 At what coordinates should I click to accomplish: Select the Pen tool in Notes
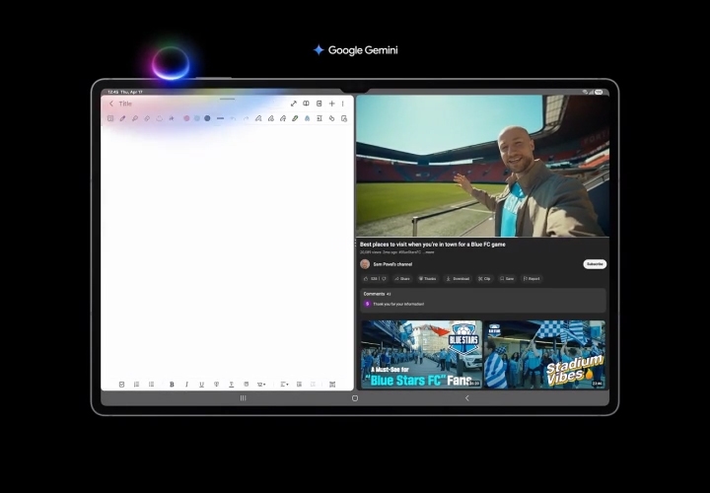point(122,118)
